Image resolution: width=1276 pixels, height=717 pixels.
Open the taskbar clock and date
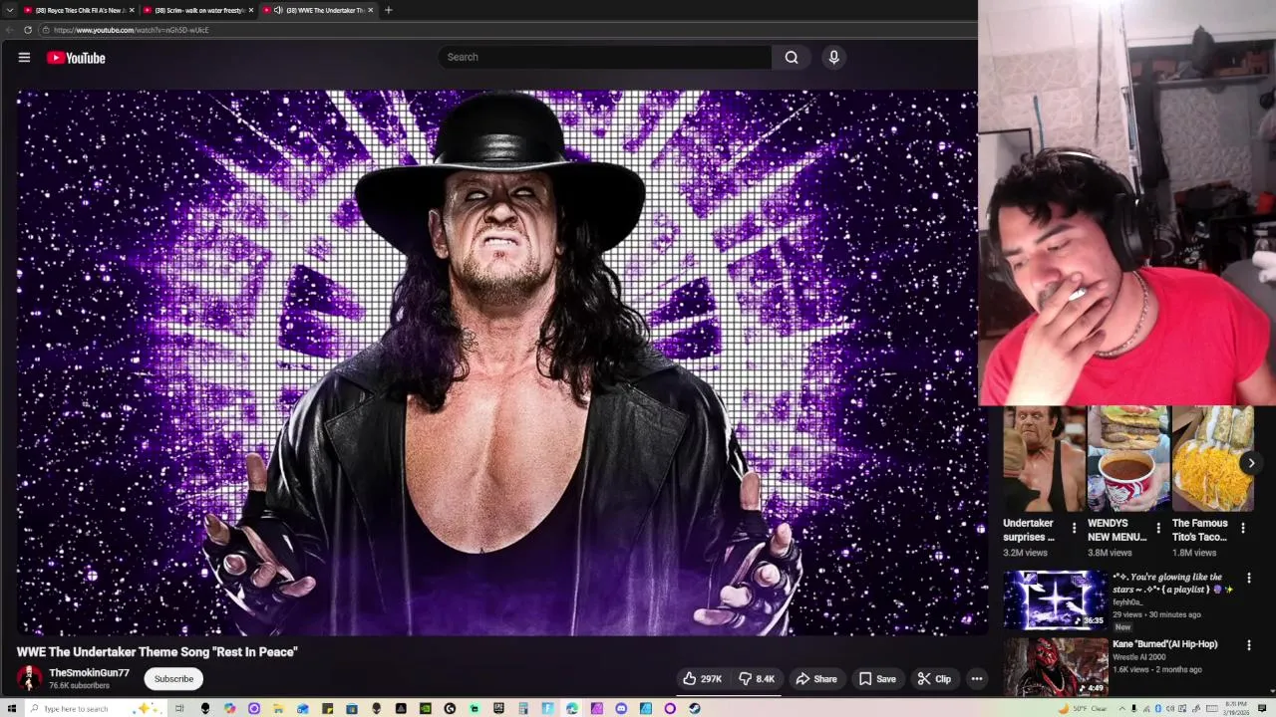click(1237, 709)
